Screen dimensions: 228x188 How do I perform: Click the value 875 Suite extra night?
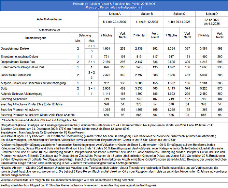(220, 89)
